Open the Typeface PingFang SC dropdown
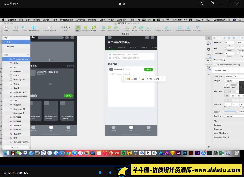244x177 pixels. tap(234, 76)
